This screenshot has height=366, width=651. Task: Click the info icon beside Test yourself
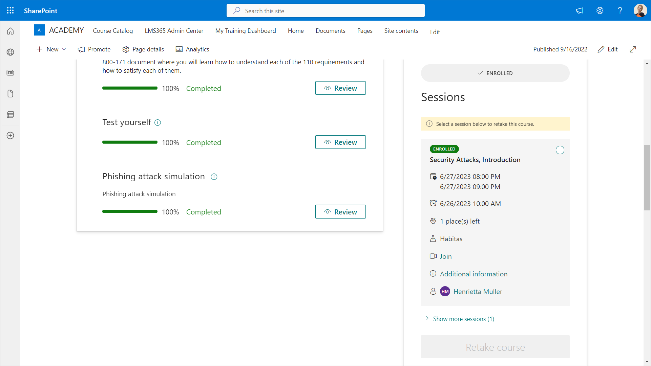tap(157, 122)
